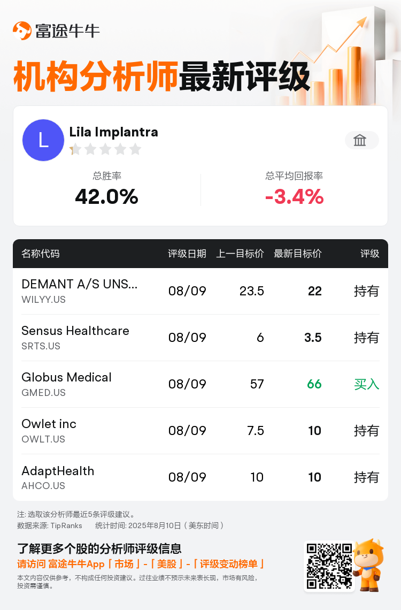Click the 最新目标价 column header

coord(298,254)
